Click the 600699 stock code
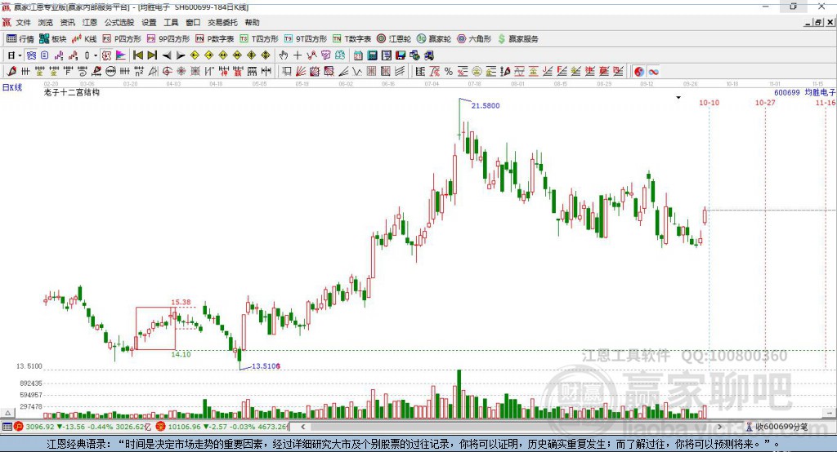The image size is (837, 452). pos(787,92)
